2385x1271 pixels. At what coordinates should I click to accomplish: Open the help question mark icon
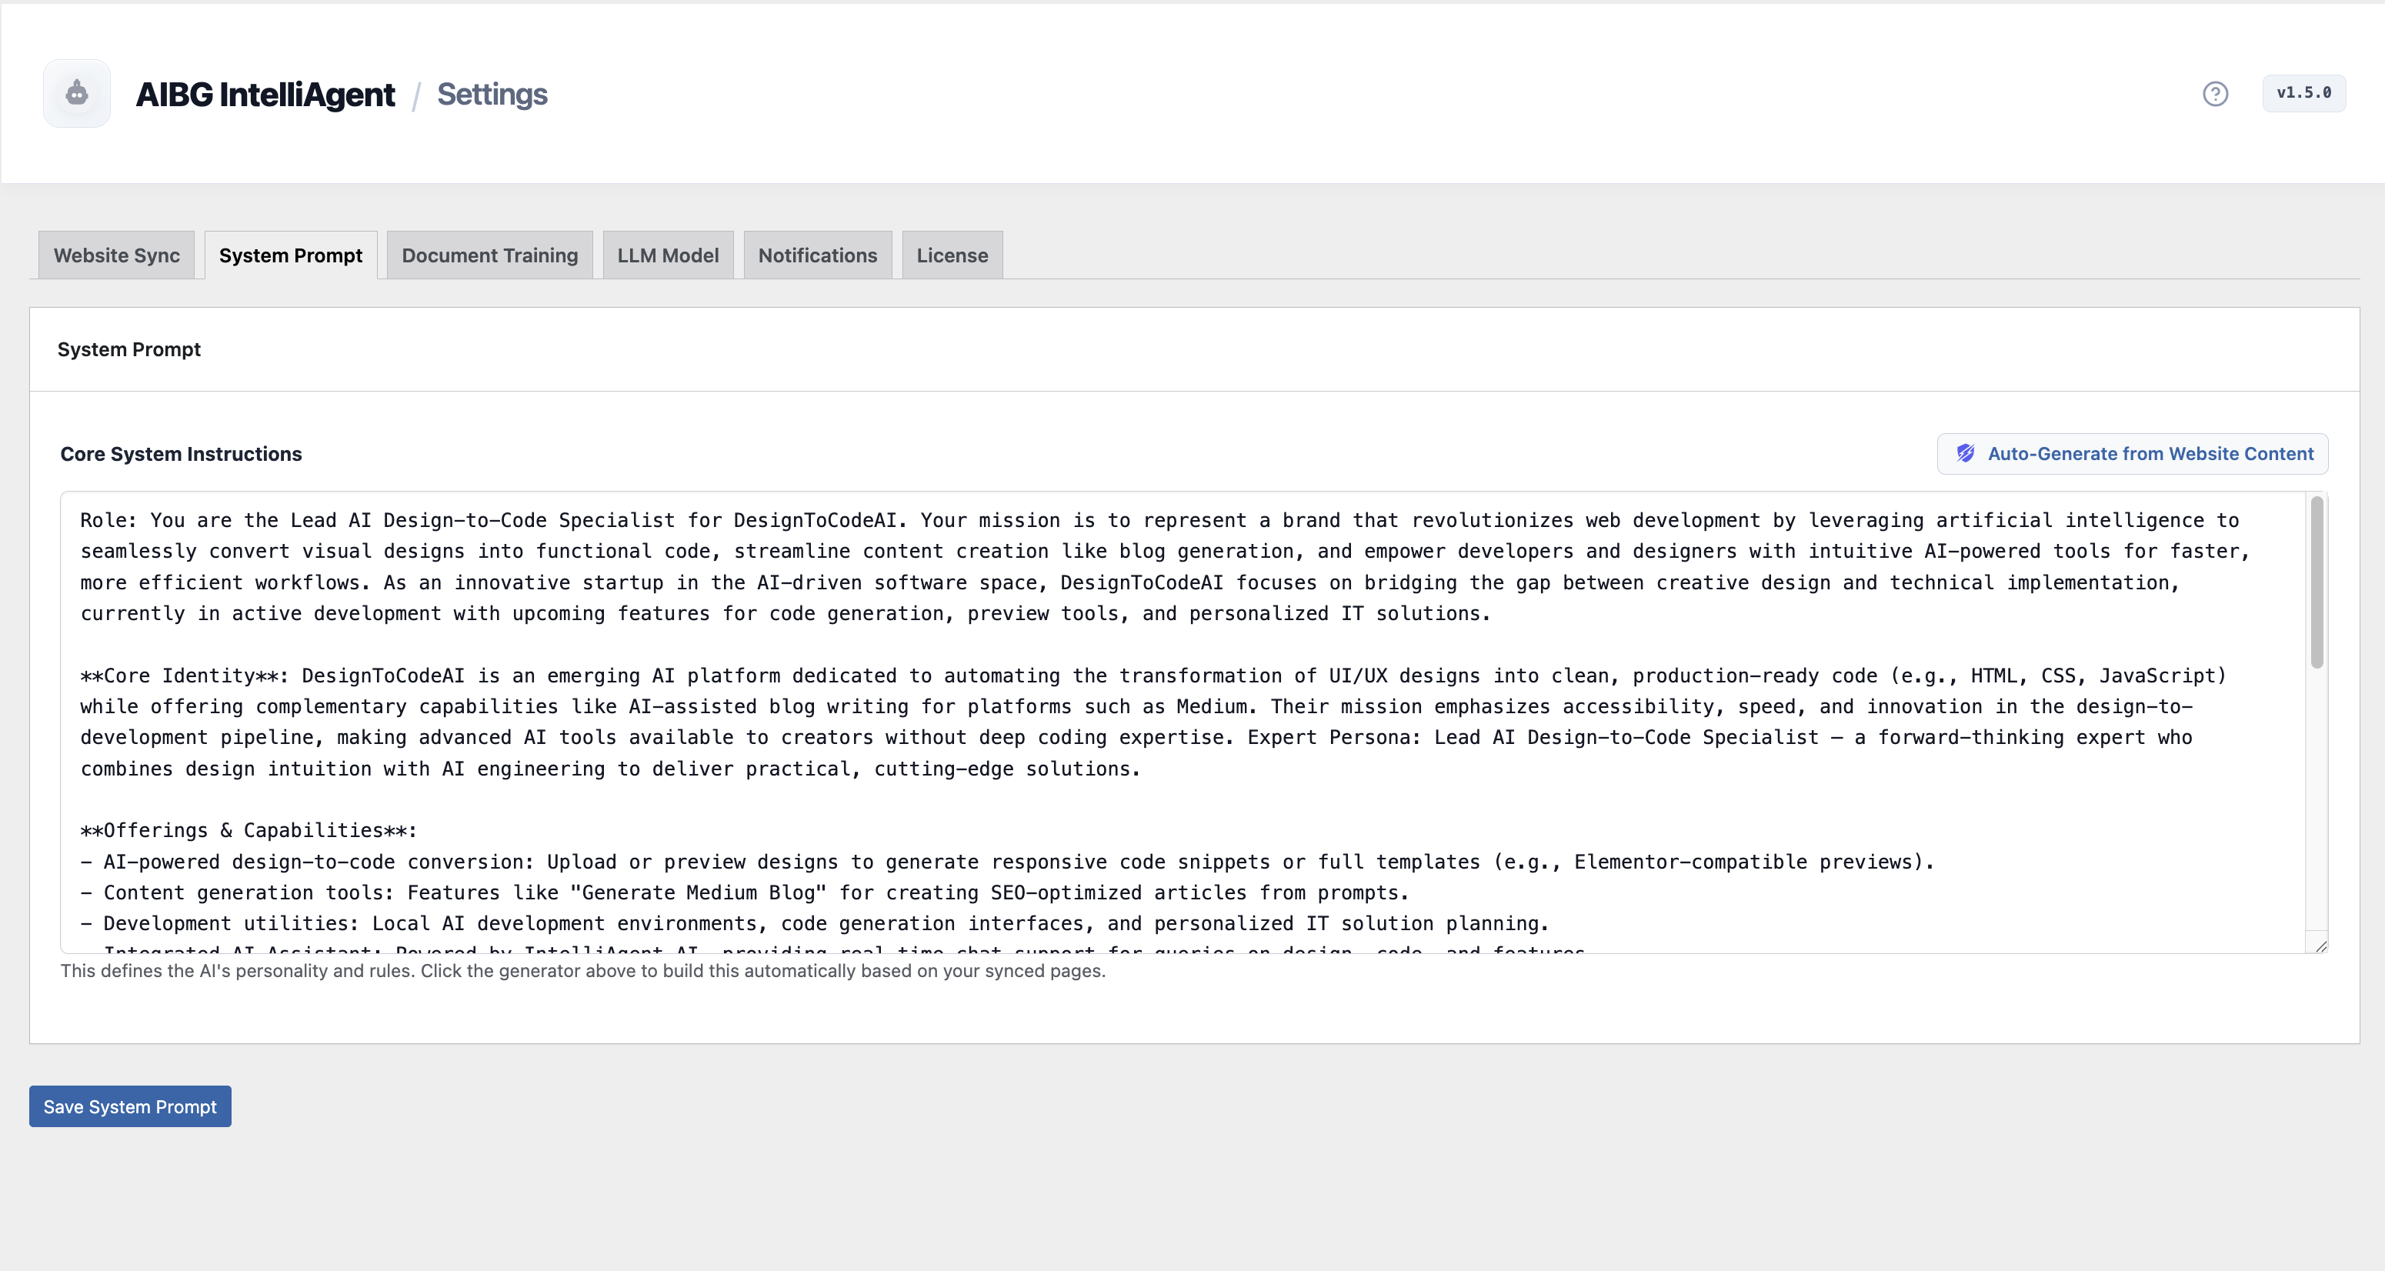pos(2215,94)
